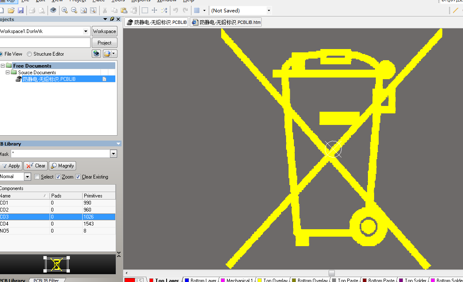Click the paste special icon

(x=134, y=11)
